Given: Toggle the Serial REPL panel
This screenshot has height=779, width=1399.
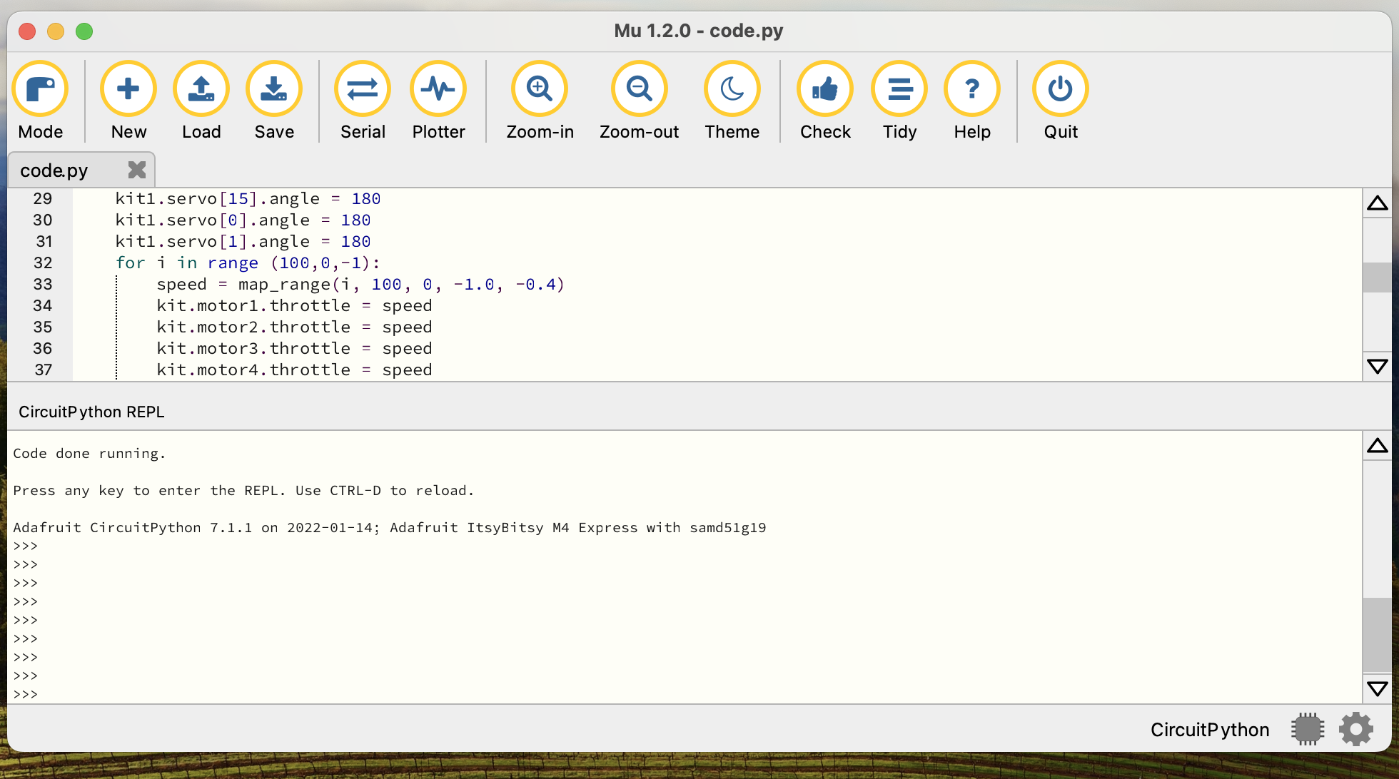Looking at the screenshot, I should click(363, 89).
